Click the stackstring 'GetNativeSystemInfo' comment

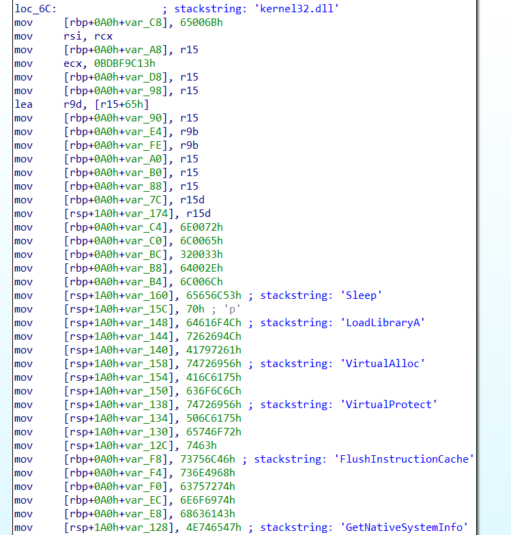click(x=357, y=527)
